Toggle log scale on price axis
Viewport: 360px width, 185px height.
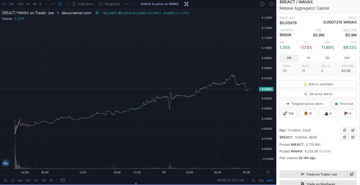[261, 180]
